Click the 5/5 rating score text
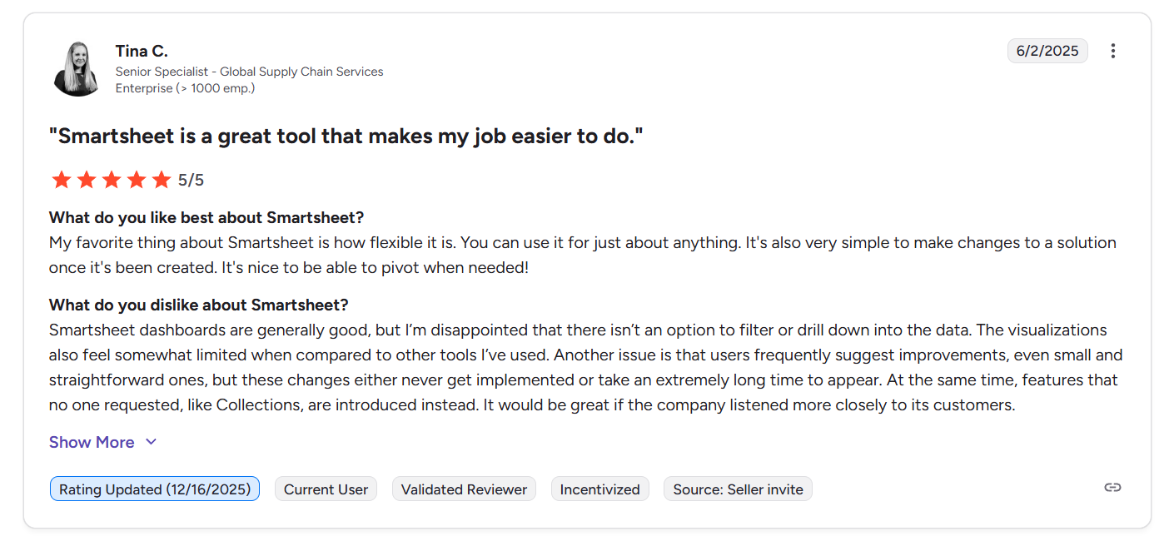The width and height of the screenshot is (1164, 541). click(191, 180)
